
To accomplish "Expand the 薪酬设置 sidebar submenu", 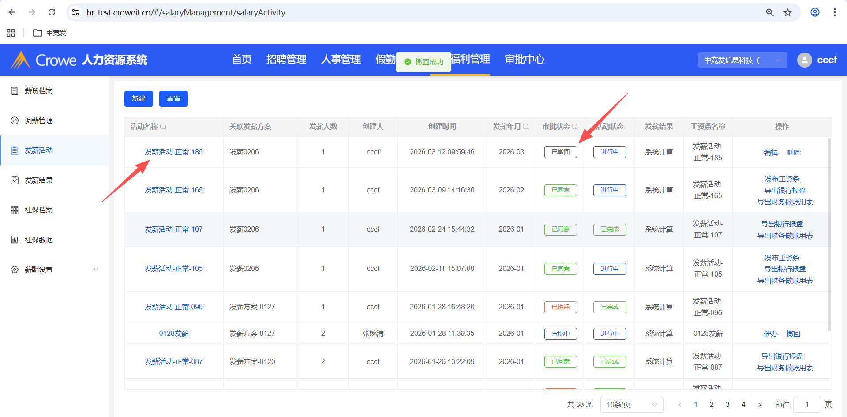I will point(96,270).
